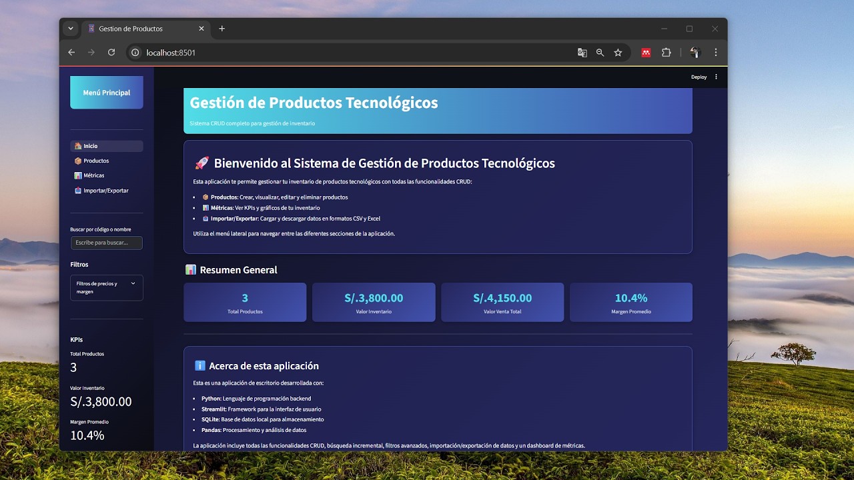Open Productos in the sidebar menu
The image size is (854, 480).
click(x=107, y=161)
